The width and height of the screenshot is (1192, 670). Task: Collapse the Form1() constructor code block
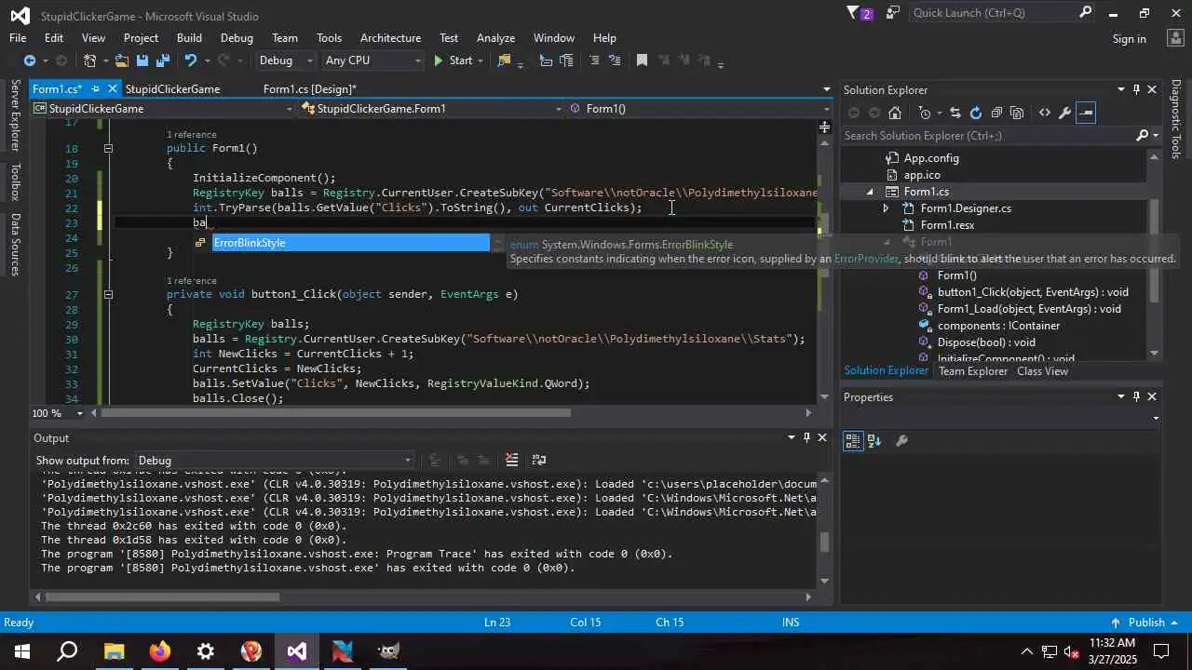[x=108, y=148]
